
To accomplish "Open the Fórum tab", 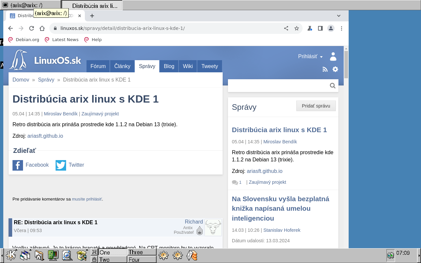I will (x=98, y=66).
